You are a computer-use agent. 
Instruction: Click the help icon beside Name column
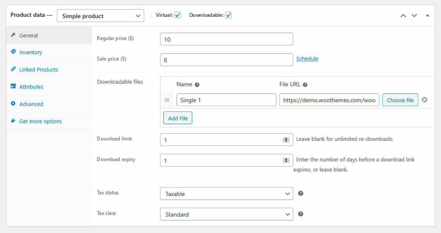pyautogui.click(x=197, y=85)
